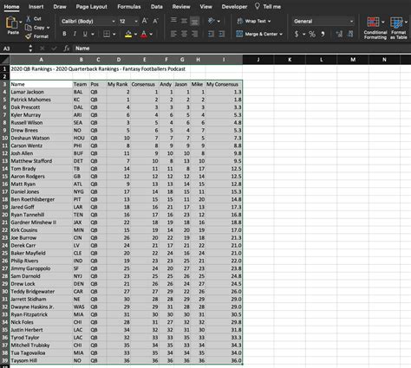
Task: Align text to bottom of cell
Action: (195, 21)
